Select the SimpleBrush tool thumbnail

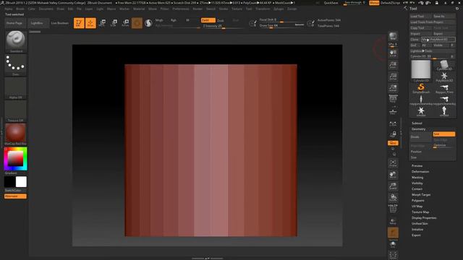coord(421,88)
